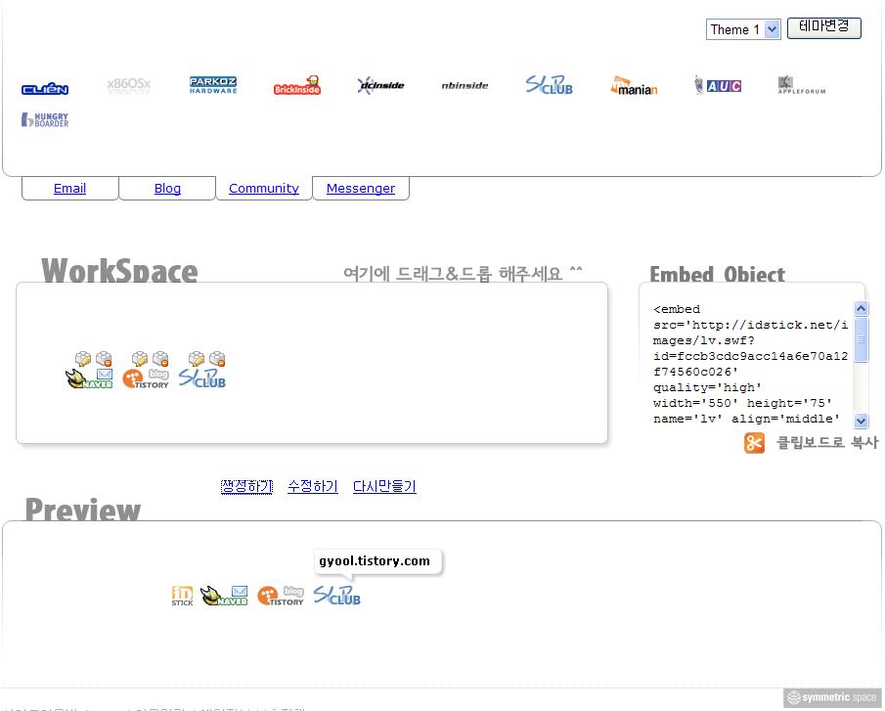Select the AppleForum logo
The height and width of the screenshot is (711, 885).
click(x=801, y=86)
